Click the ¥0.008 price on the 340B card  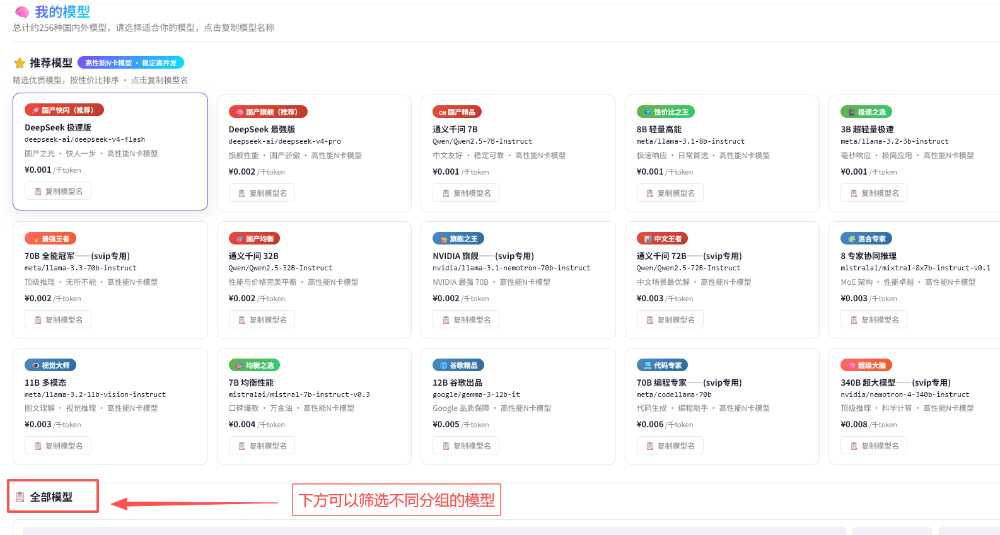click(854, 425)
